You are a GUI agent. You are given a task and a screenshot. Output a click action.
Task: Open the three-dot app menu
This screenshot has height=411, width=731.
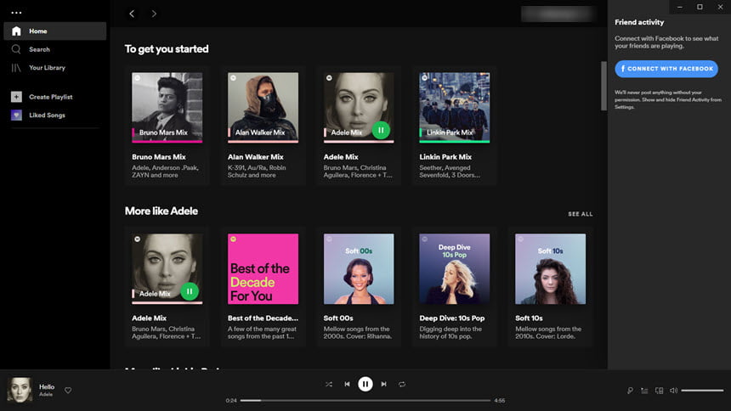pyautogui.click(x=16, y=13)
